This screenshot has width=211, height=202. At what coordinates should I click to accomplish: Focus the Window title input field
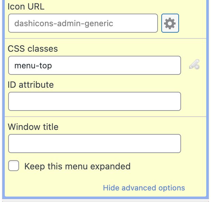point(94,144)
